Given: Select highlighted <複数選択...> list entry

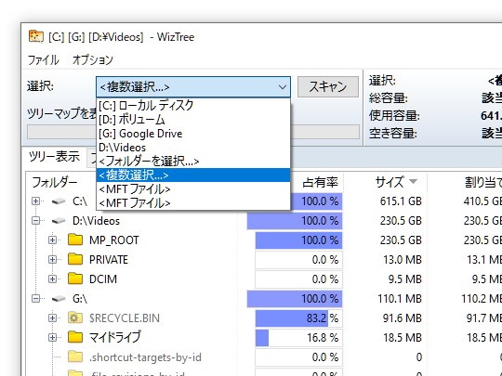Looking at the screenshot, I should tap(193, 175).
